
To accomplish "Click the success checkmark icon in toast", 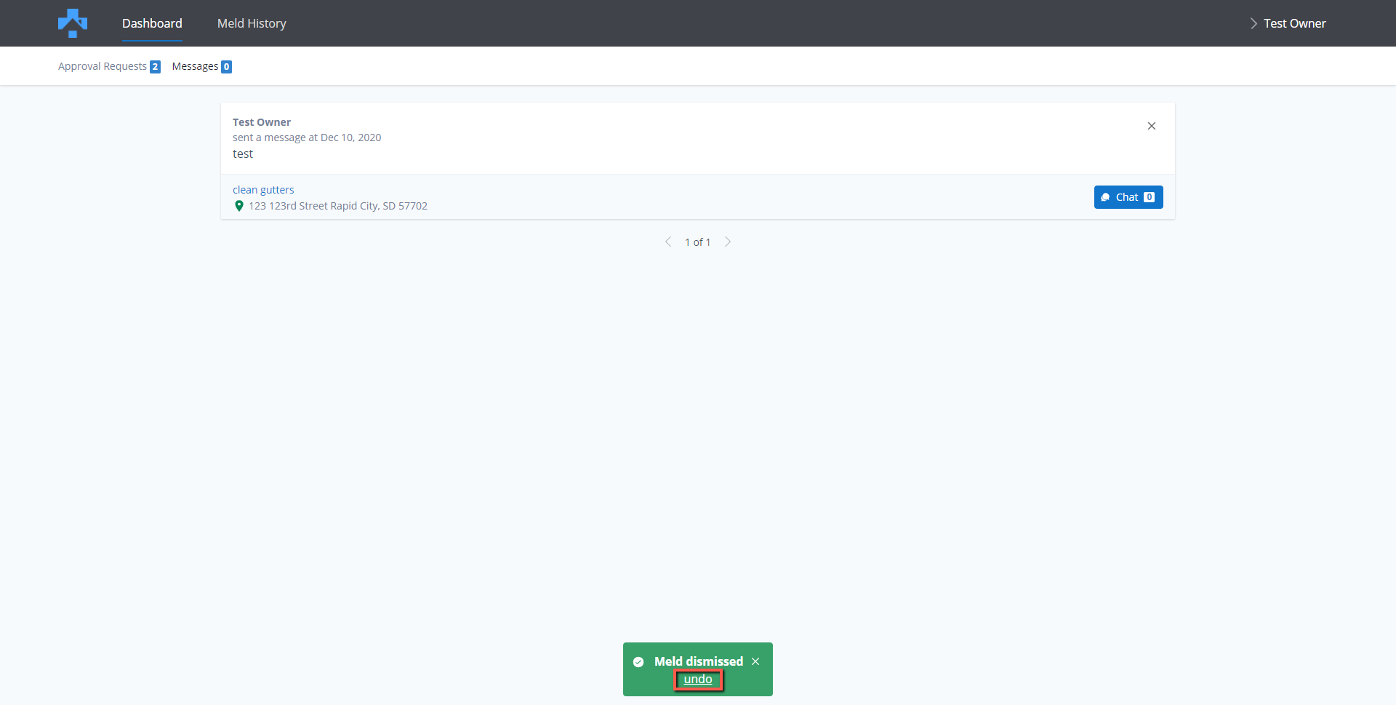I will (x=638, y=661).
